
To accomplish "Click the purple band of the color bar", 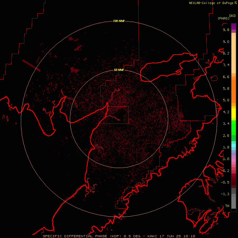I will point(234,26).
